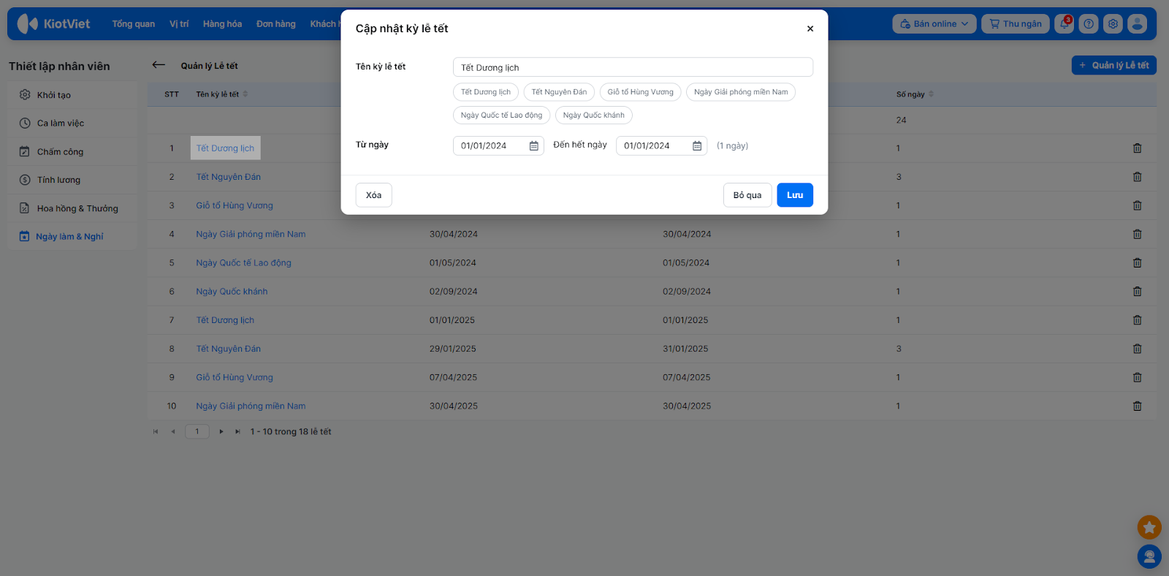
Task: Open the Từ ngày calendar picker icon
Action: point(534,146)
